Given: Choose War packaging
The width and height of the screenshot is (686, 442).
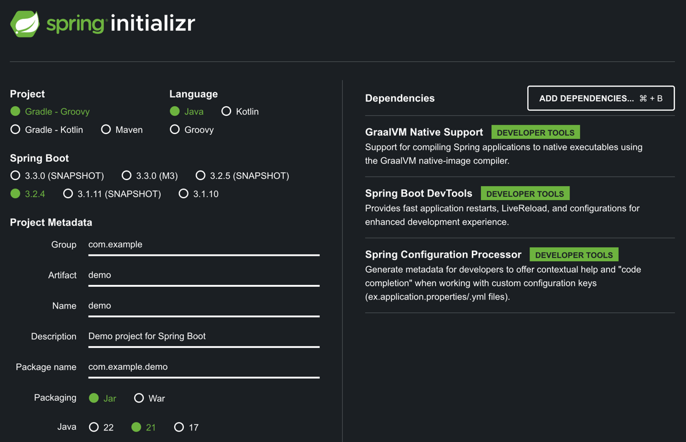Looking at the screenshot, I should coord(139,398).
